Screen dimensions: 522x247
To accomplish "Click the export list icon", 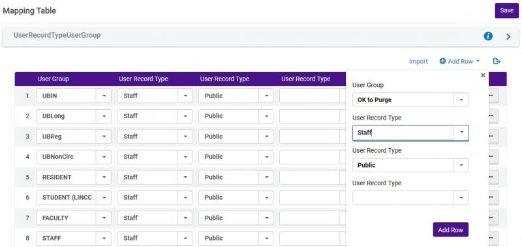I will [497, 61].
